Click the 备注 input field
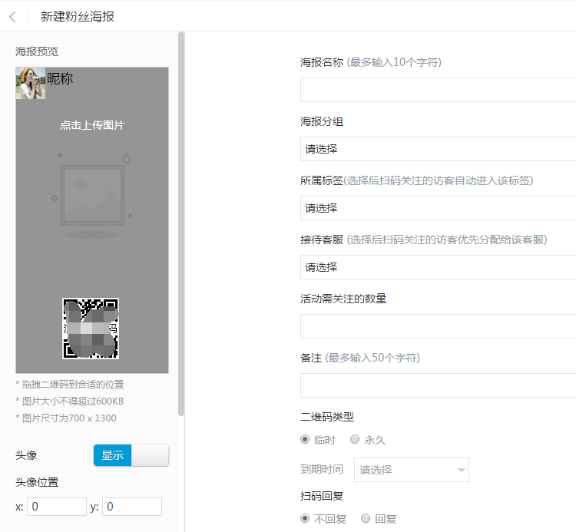The image size is (576, 532). (x=438, y=385)
